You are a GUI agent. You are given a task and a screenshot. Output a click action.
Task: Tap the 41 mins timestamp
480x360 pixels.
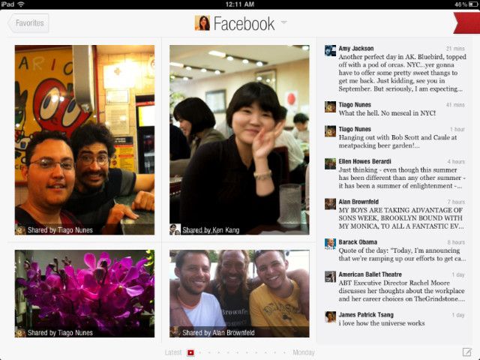455,105
